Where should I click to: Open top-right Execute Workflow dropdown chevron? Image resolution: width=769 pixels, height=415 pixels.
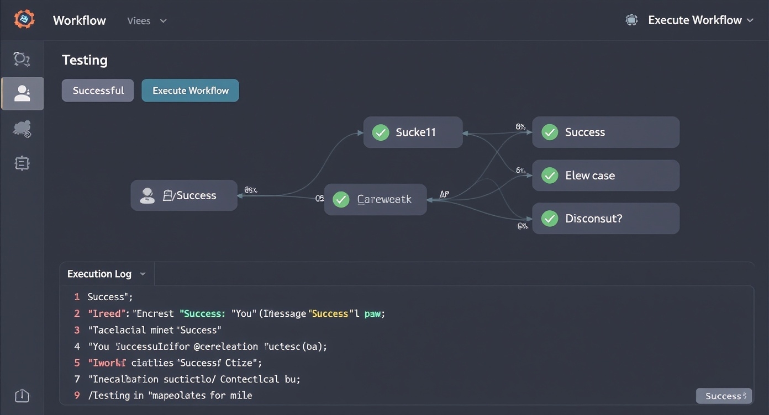750,20
